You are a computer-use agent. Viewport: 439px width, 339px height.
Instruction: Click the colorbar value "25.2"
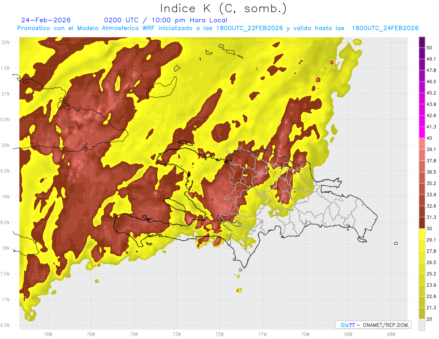click(x=431, y=274)
